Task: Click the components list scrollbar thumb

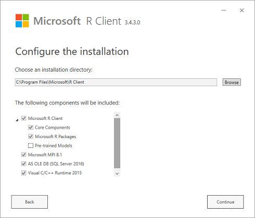Action: pos(117,143)
